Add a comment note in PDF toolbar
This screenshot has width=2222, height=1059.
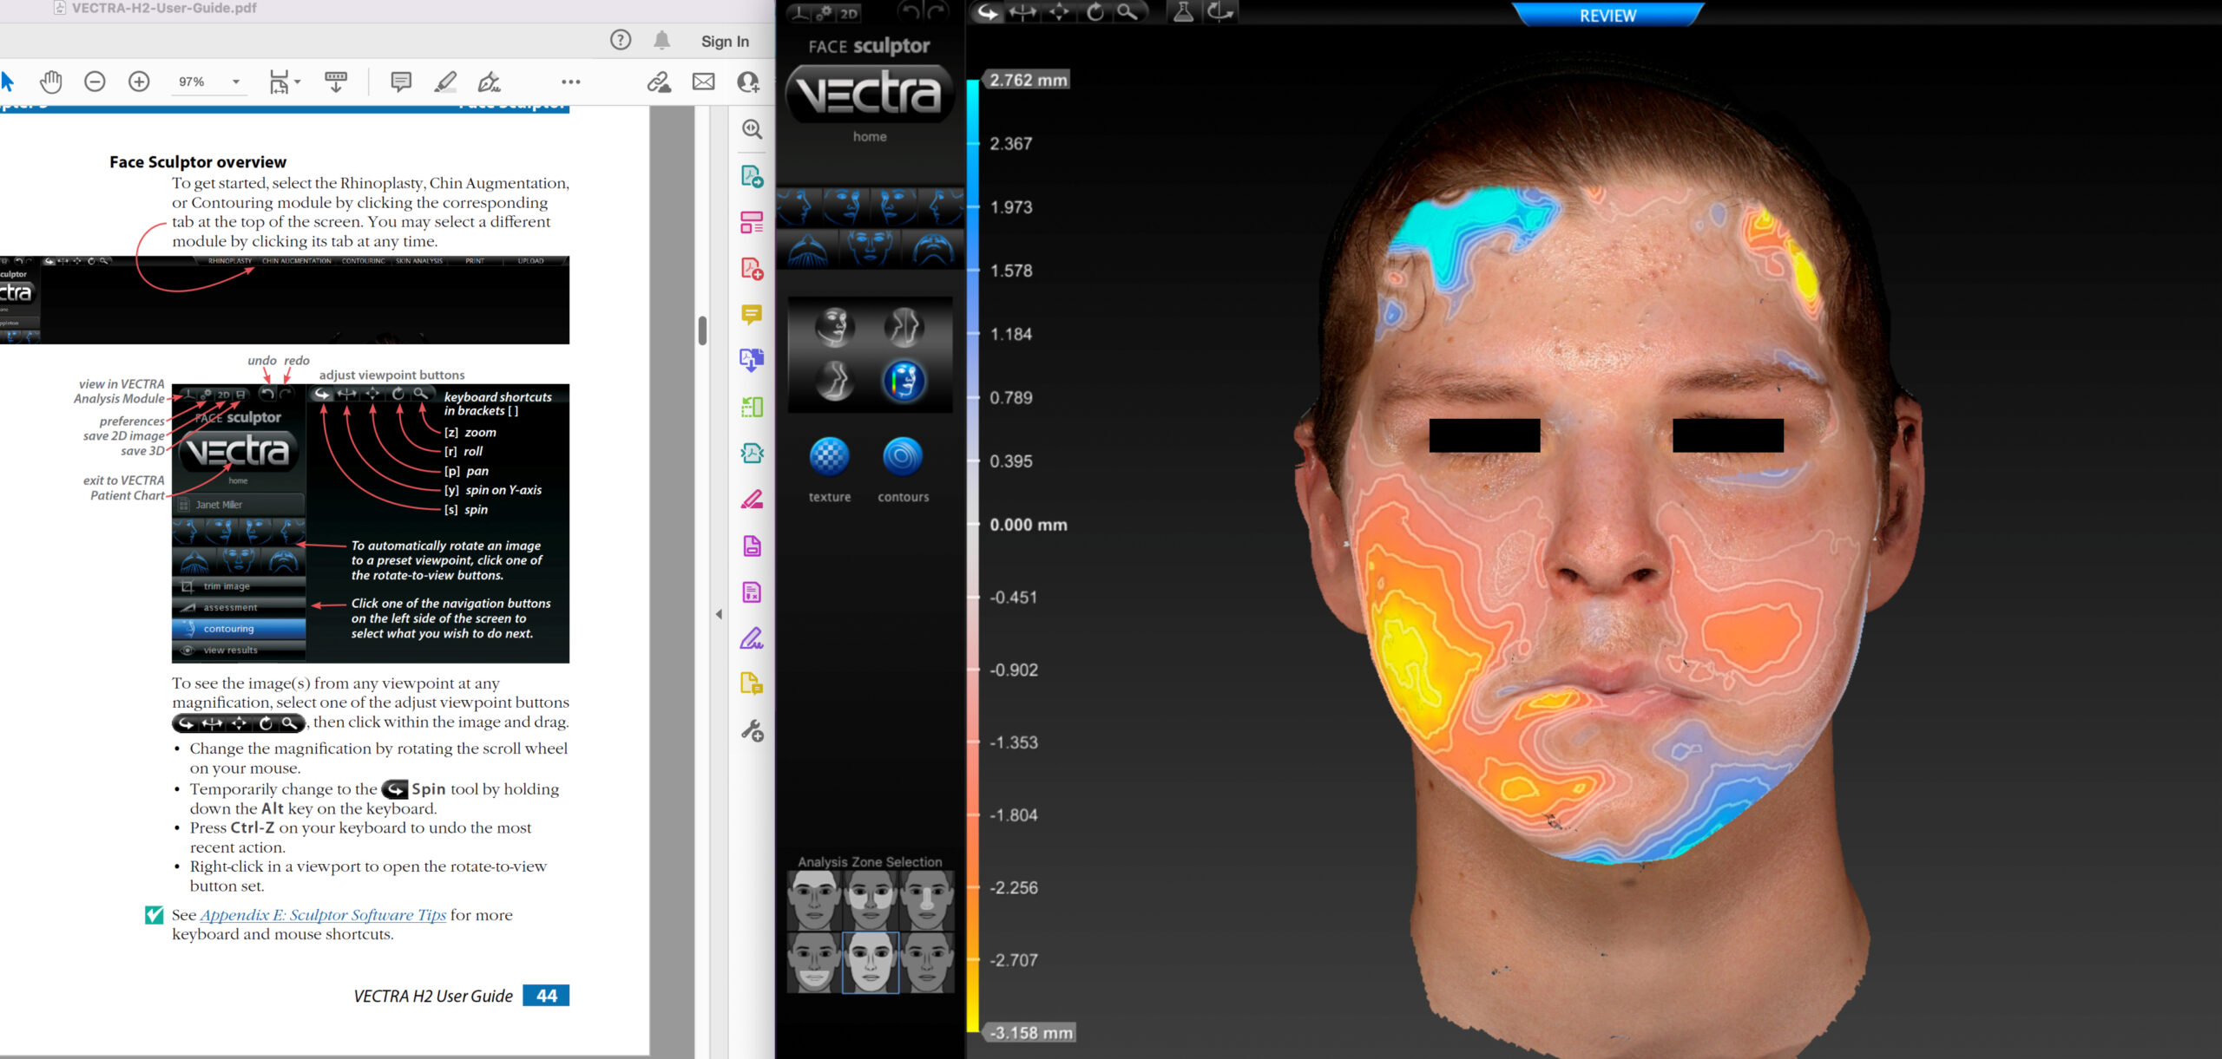click(401, 82)
